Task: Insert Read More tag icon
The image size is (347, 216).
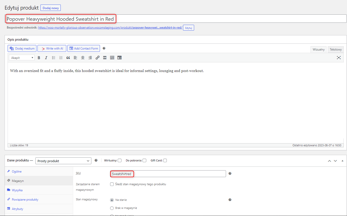Action: click(105, 58)
